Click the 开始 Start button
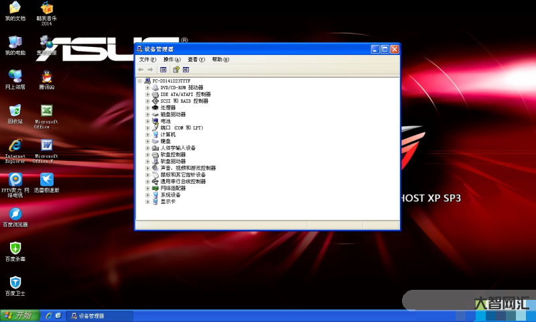The height and width of the screenshot is (322, 536). click(18, 315)
